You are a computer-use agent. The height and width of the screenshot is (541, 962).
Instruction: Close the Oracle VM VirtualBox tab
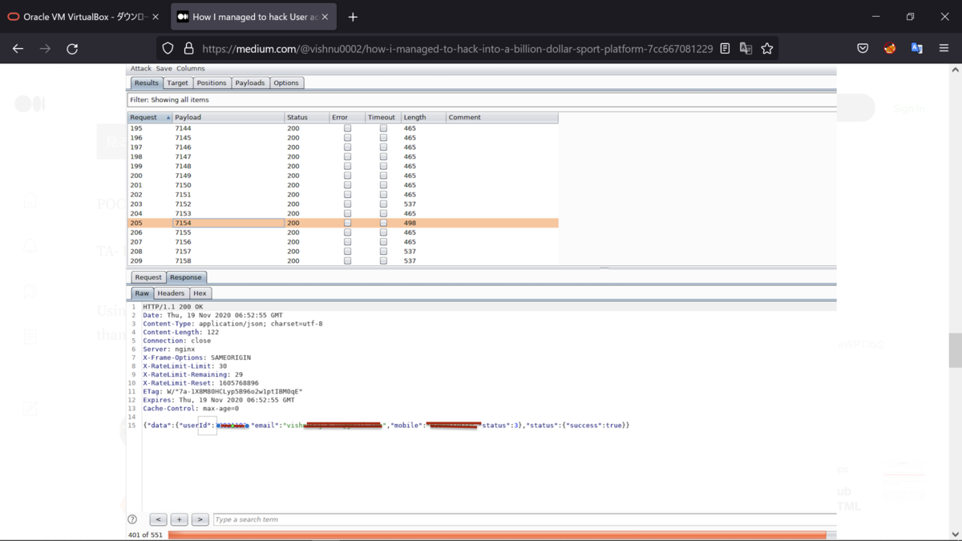click(x=156, y=17)
